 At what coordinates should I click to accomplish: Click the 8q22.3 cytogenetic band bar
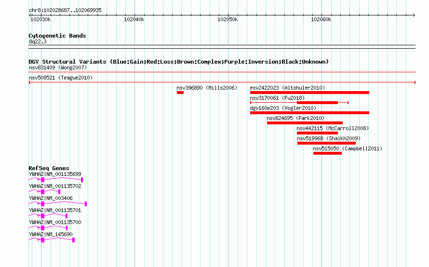coord(222,47)
